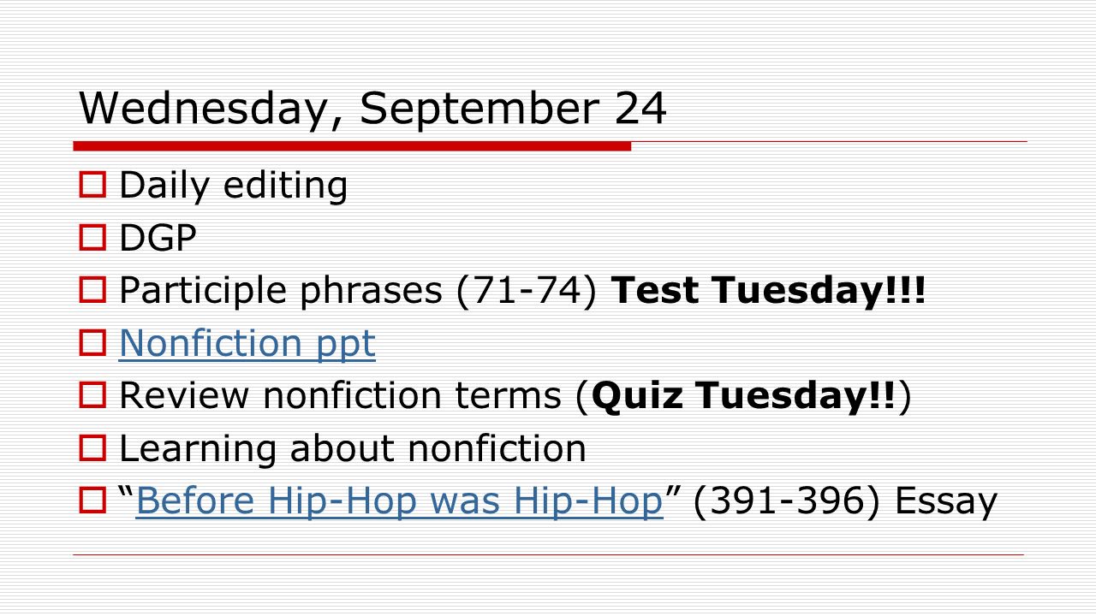Viewport: 1096px width, 616px height.
Task: Click the page range (71-74)
Action: pyautogui.click(x=526, y=292)
